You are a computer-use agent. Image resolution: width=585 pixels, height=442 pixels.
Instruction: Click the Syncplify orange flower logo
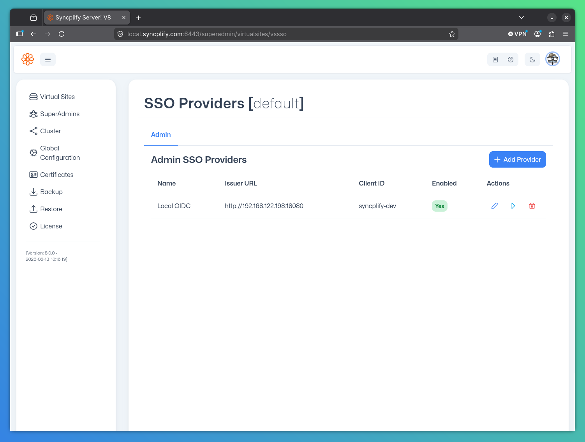point(28,59)
